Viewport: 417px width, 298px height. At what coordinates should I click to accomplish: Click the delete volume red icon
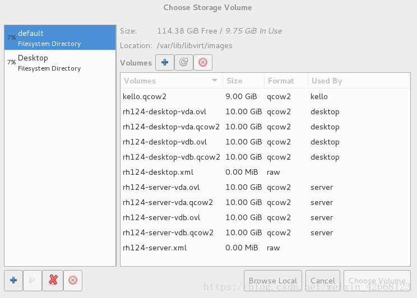click(x=203, y=63)
